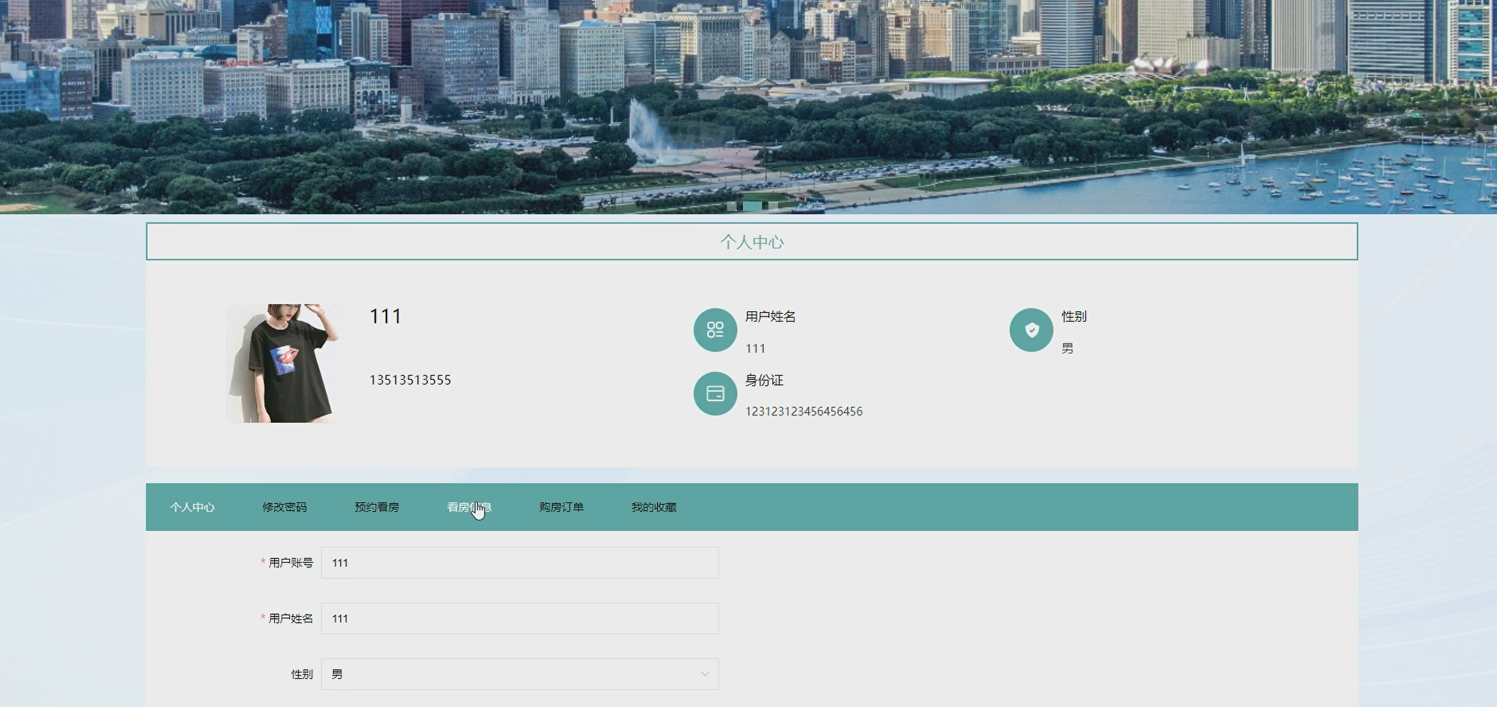Open the 个人中心 tab

(x=192, y=507)
